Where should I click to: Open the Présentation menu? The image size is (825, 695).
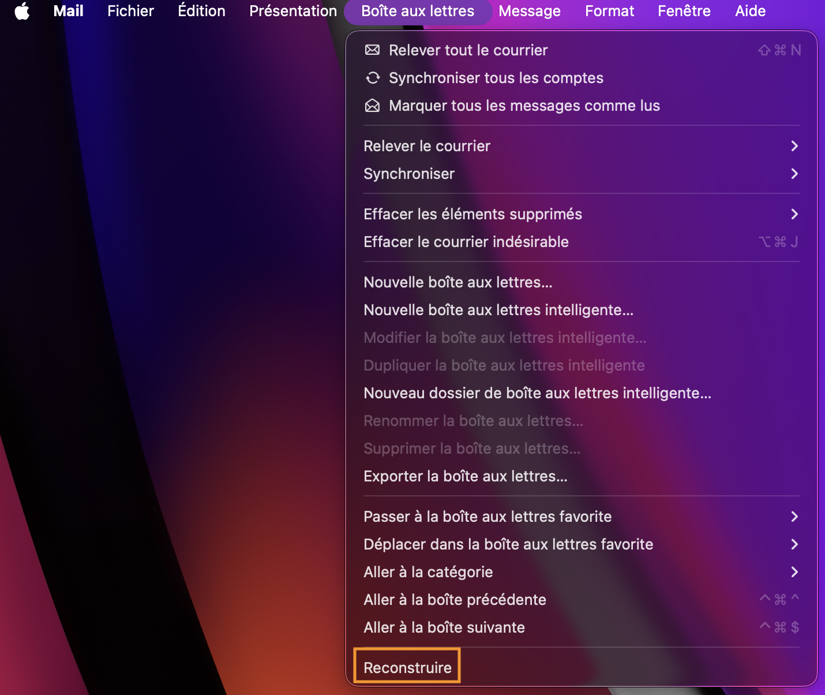click(293, 11)
